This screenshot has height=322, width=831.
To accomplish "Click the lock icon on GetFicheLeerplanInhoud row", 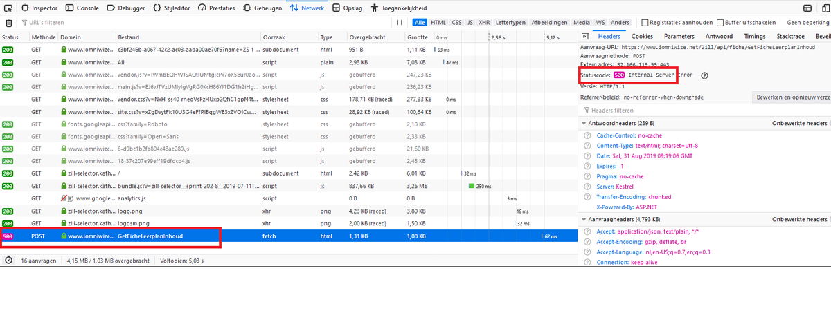I will tap(64, 236).
